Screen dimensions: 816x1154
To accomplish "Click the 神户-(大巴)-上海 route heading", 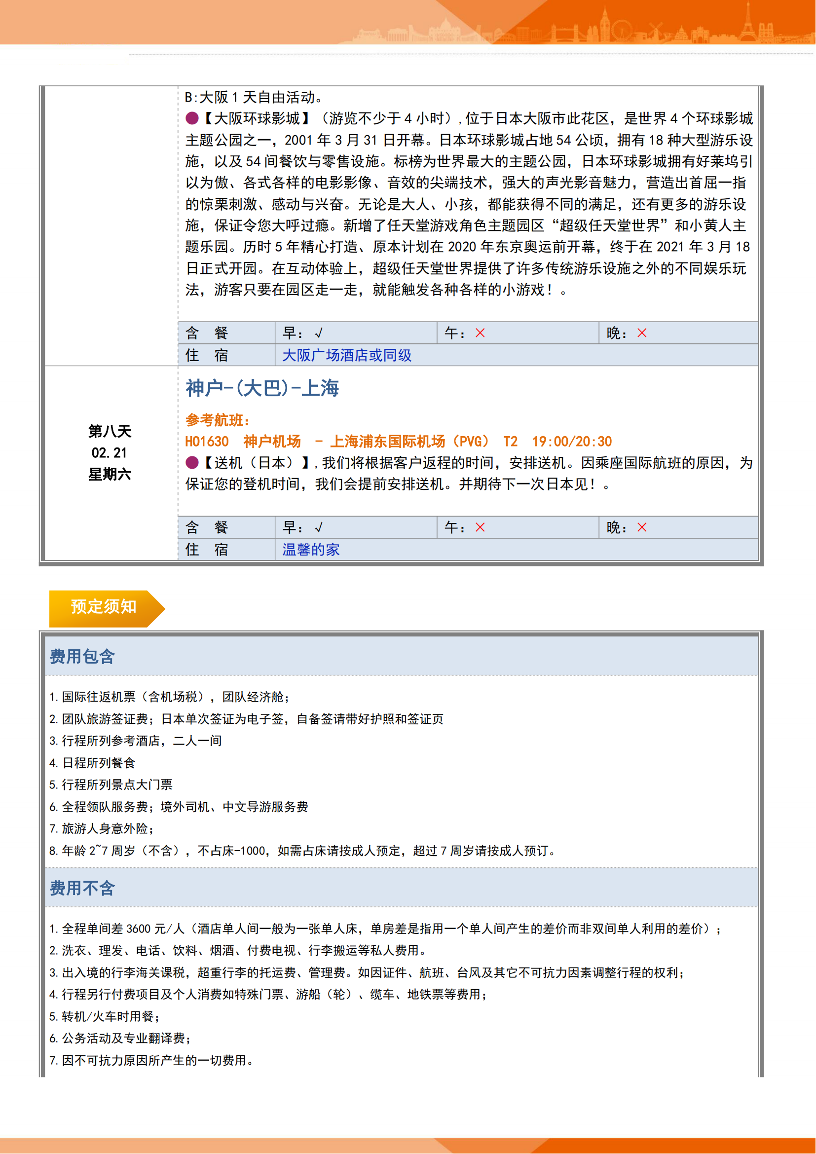I will coord(262,388).
